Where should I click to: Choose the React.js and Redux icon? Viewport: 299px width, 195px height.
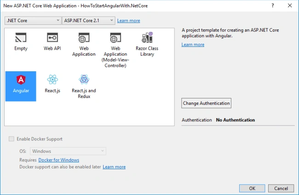pyautogui.click(x=84, y=80)
